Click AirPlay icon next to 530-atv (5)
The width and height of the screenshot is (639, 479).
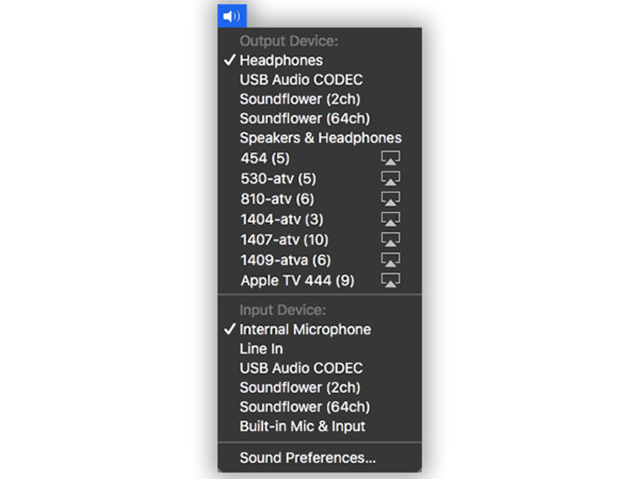(390, 179)
